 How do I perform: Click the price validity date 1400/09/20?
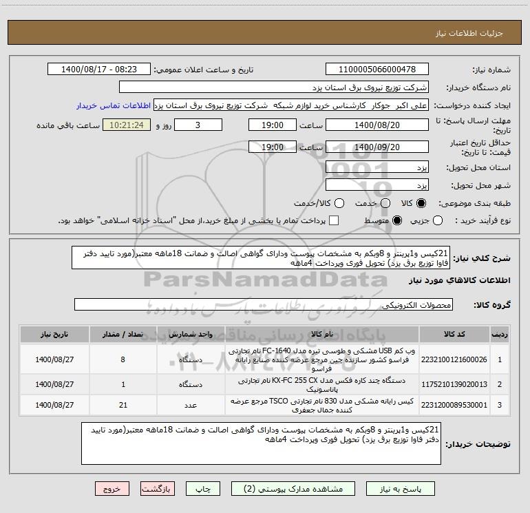tap(377, 147)
